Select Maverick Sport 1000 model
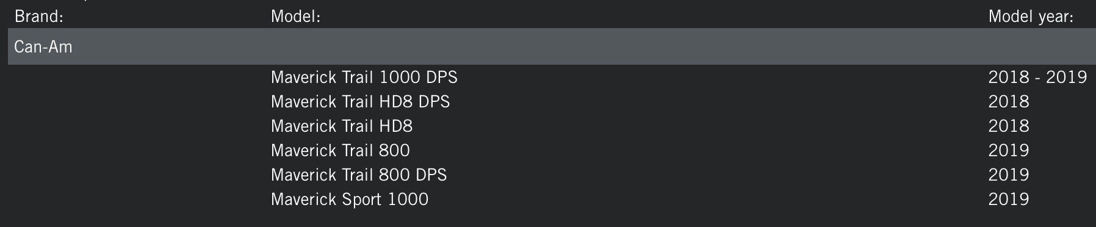This screenshot has height=227, width=1096. click(x=350, y=199)
